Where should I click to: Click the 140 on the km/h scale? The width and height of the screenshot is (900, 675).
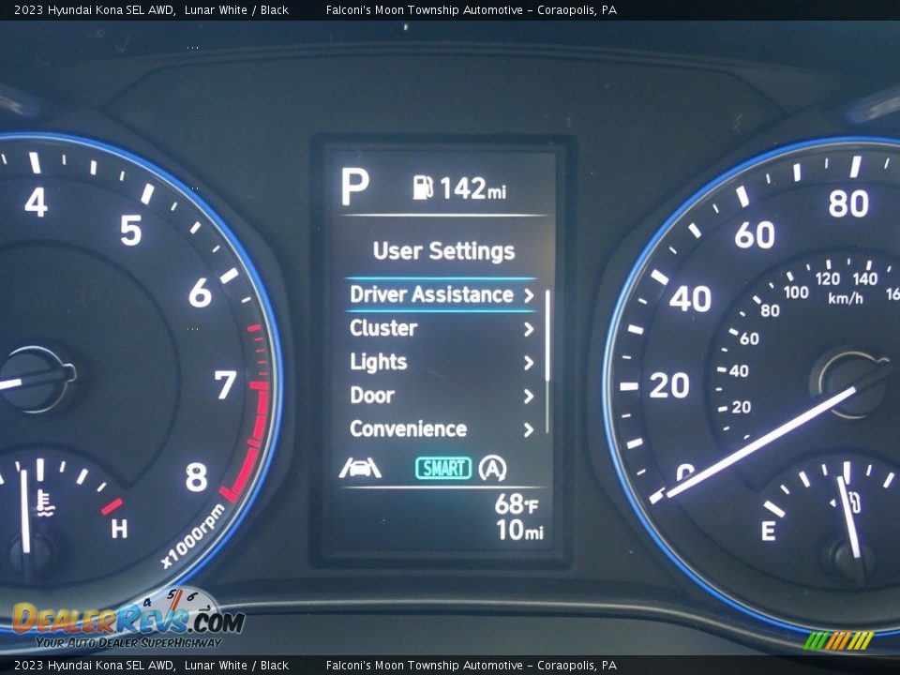(x=865, y=279)
